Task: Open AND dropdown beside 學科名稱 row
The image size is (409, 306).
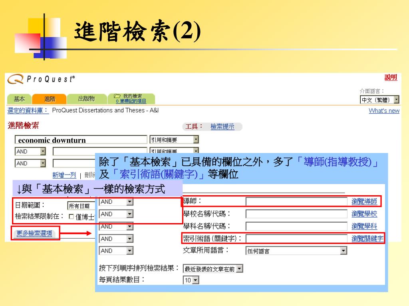Action: point(116,226)
